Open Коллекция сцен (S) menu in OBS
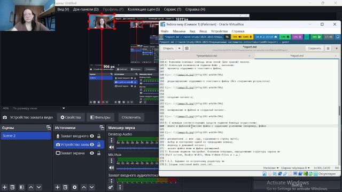 [x=144, y=10]
